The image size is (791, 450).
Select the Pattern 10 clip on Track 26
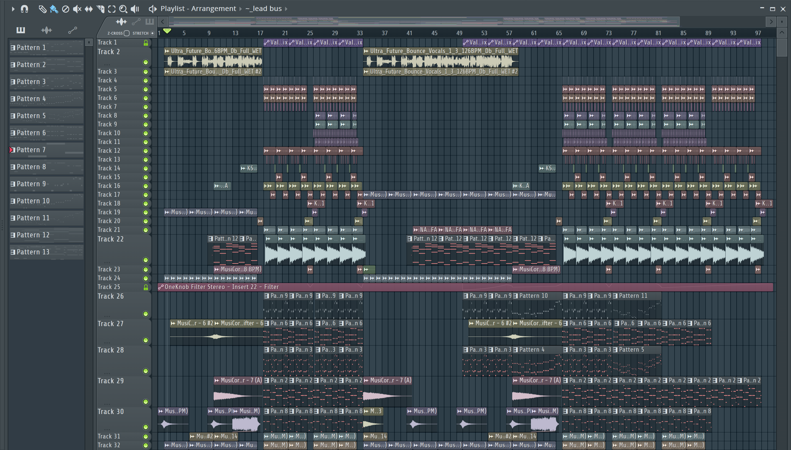[537, 305]
